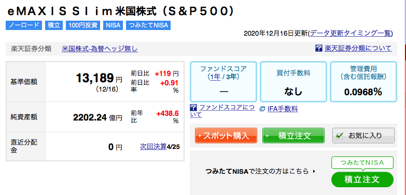Click the 積立 tag label
Image resolution: width=406 pixels, height=195 pixels.
tap(54, 25)
